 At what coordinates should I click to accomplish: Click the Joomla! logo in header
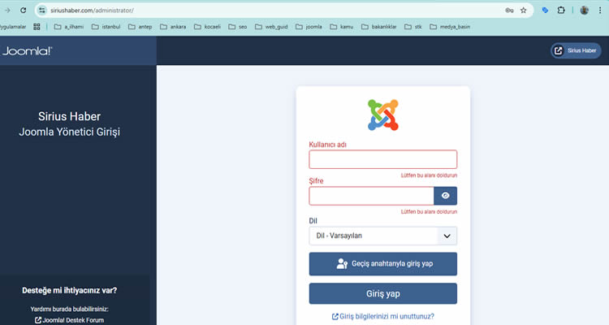click(27, 51)
